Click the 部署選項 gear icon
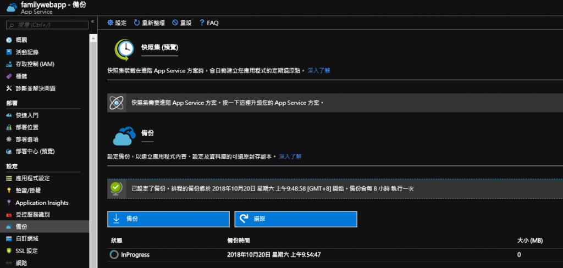This screenshot has width=563, height=268. coord(9,139)
